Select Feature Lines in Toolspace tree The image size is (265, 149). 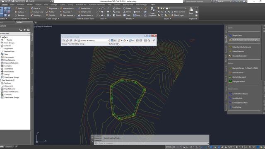9,51
